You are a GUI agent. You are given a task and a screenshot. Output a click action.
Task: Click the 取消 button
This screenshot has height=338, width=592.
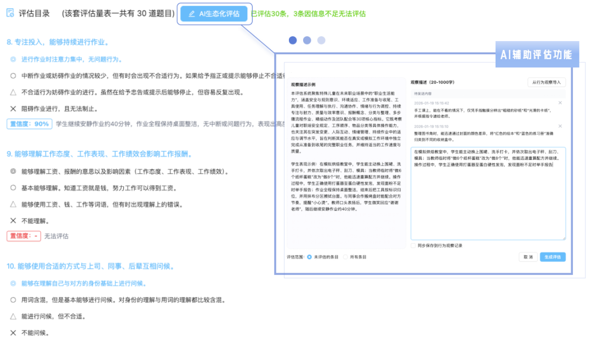point(528,257)
